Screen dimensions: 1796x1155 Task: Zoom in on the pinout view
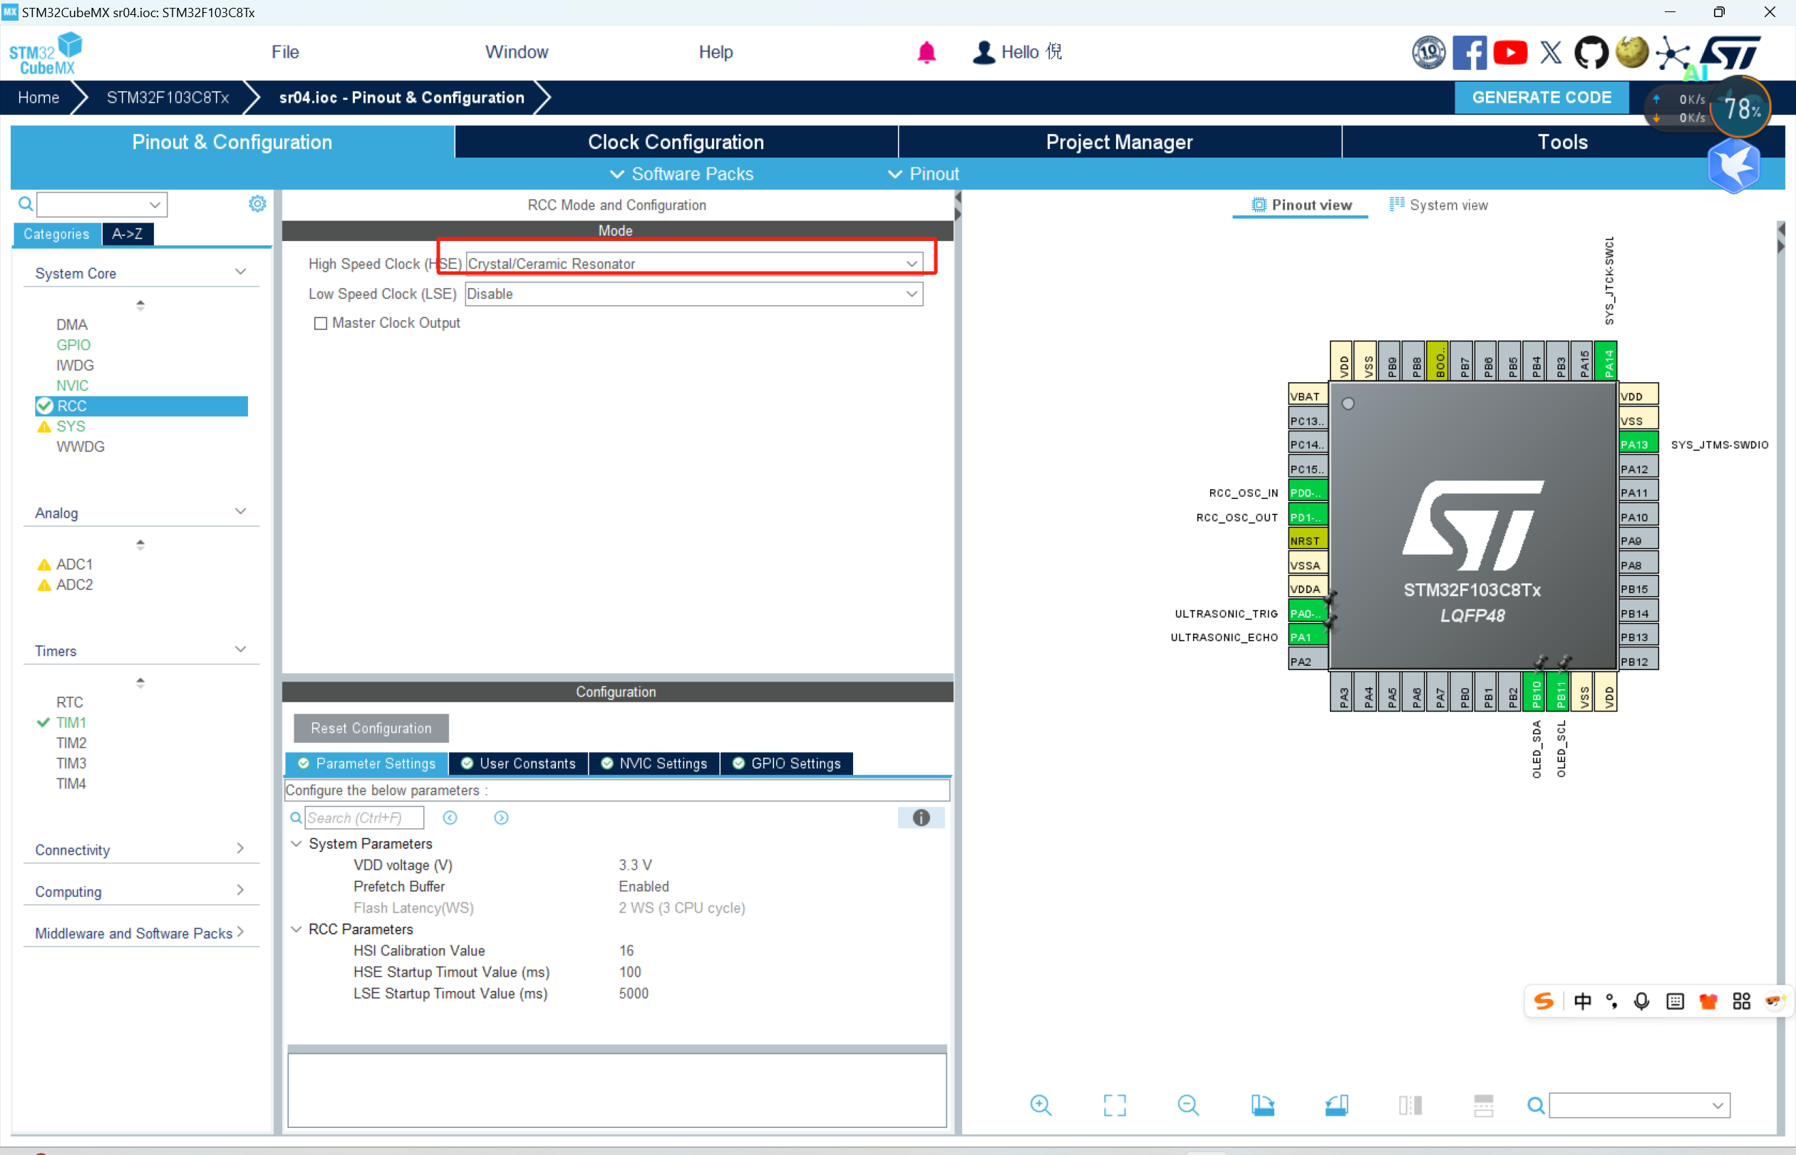[1041, 1105]
